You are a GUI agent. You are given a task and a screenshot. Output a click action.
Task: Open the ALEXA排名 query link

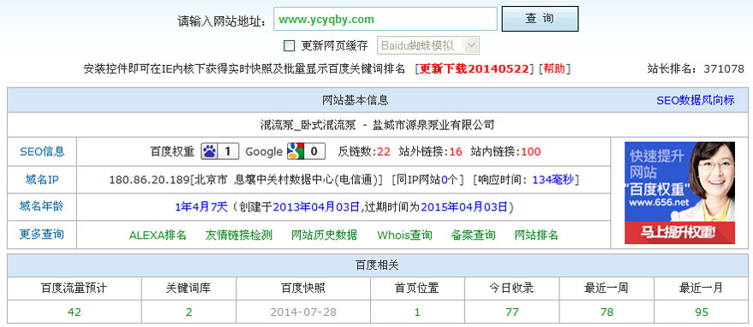pos(158,235)
